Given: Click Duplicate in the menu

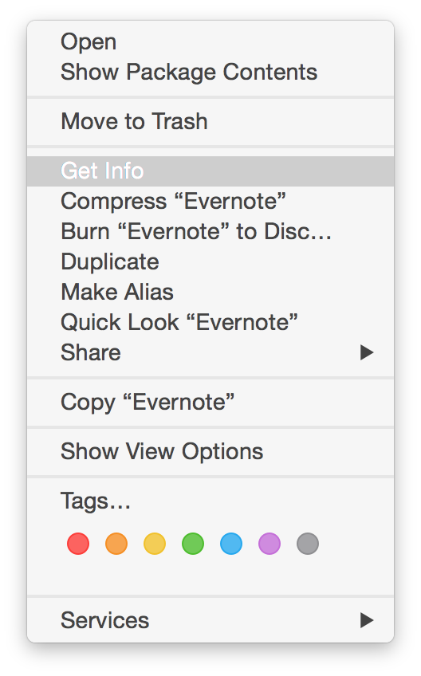Looking at the screenshot, I should [x=210, y=261].
